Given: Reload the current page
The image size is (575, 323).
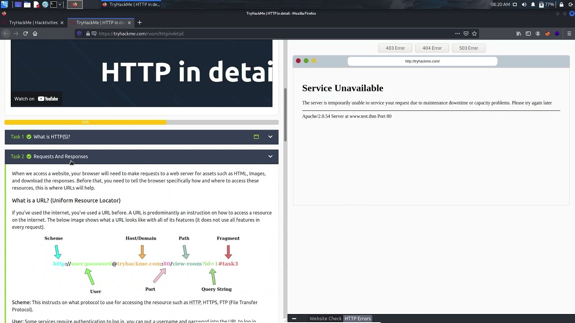Looking at the screenshot, I should pyautogui.click(x=26, y=34).
